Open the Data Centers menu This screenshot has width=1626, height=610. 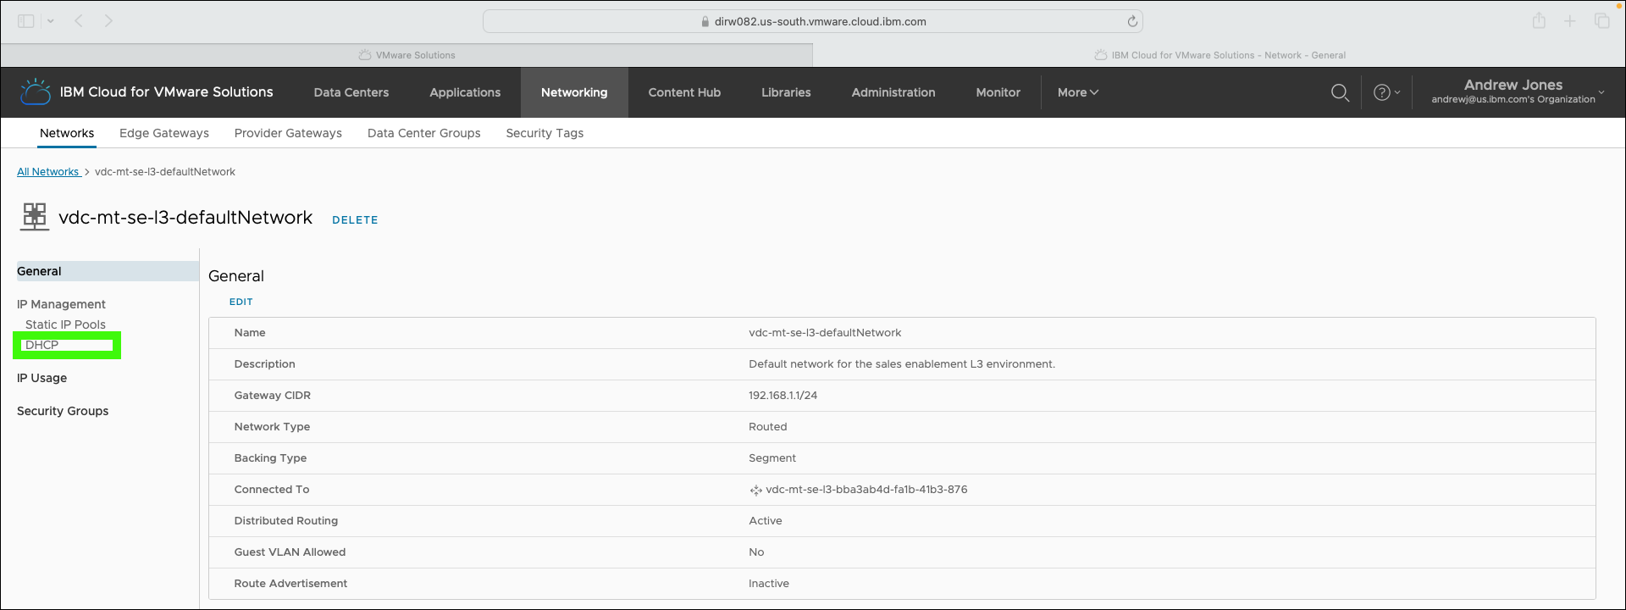click(x=351, y=92)
